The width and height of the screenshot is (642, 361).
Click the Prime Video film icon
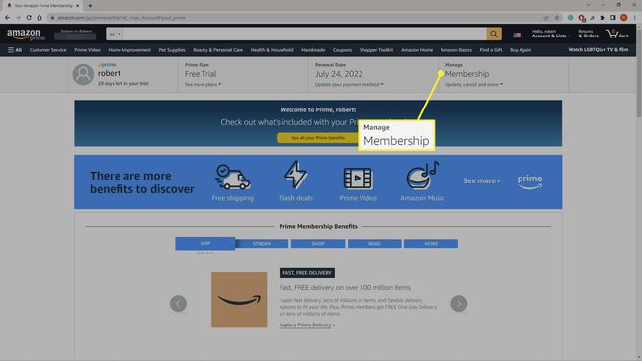coord(358,179)
